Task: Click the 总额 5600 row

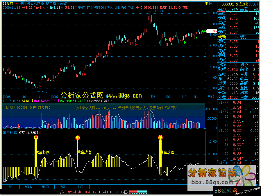Action: pyautogui.click(x=228, y=84)
